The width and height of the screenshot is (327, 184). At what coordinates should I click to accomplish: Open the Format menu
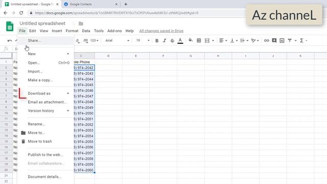point(72,31)
